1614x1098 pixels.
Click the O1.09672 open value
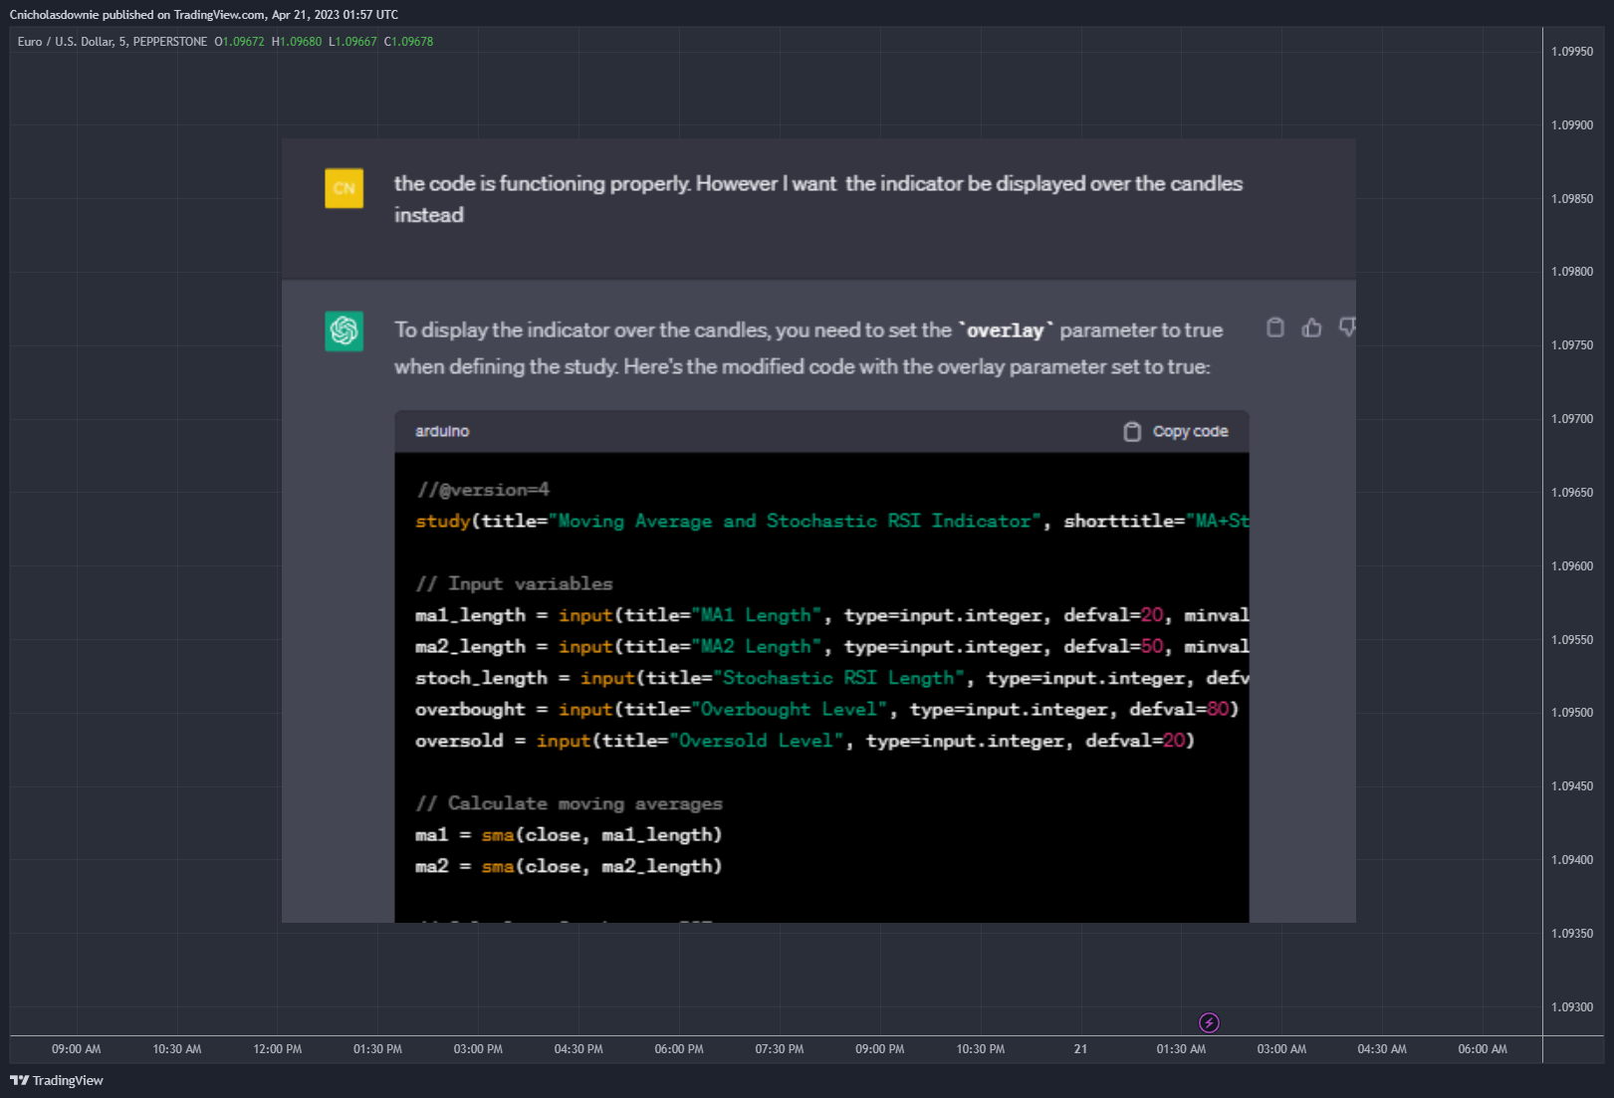tap(240, 42)
